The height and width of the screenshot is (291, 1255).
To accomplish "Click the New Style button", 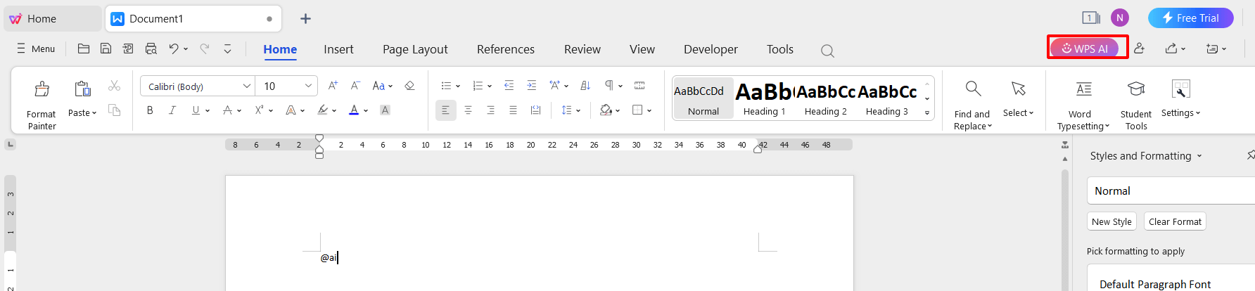I will (1111, 221).
